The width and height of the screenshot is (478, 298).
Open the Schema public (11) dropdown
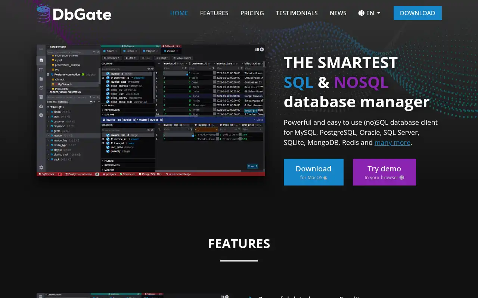pos(75,102)
